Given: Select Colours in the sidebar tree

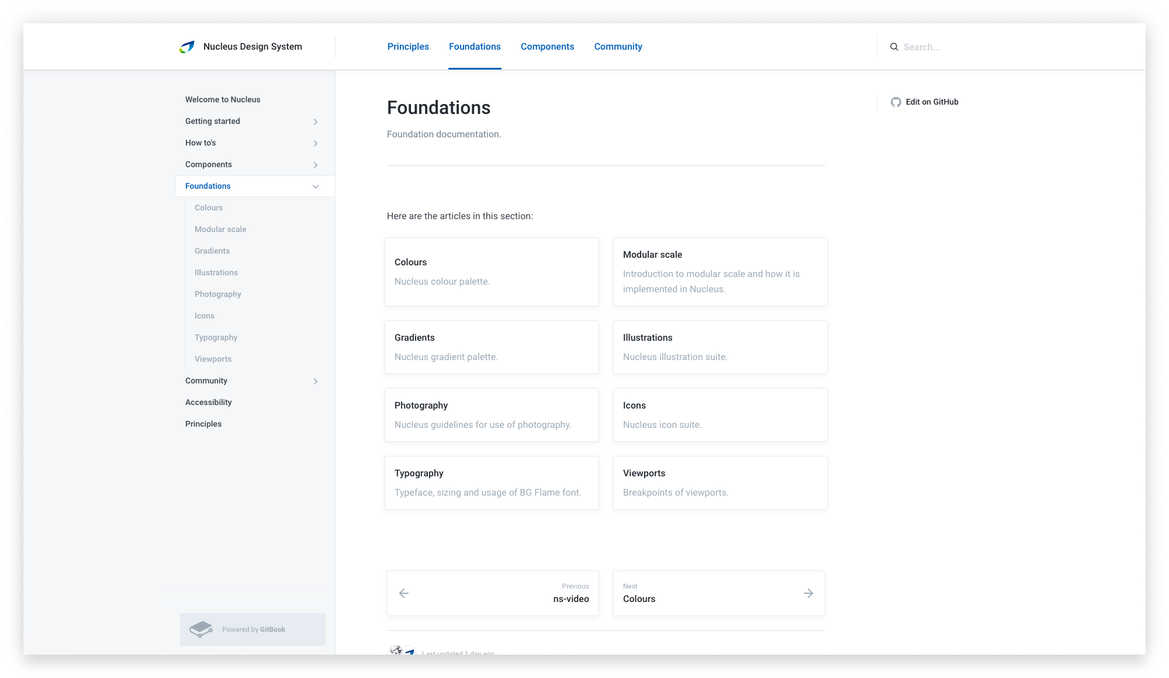Looking at the screenshot, I should pyautogui.click(x=209, y=207).
